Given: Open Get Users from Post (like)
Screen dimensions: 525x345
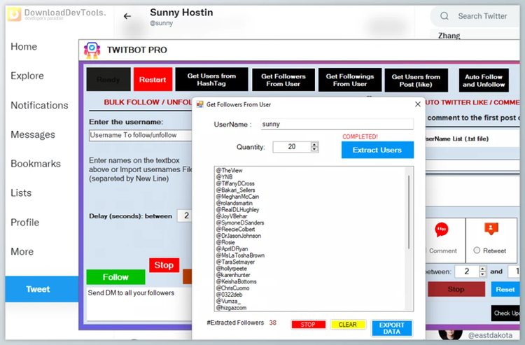Looking at the screenshot, I should pos(416,80).
